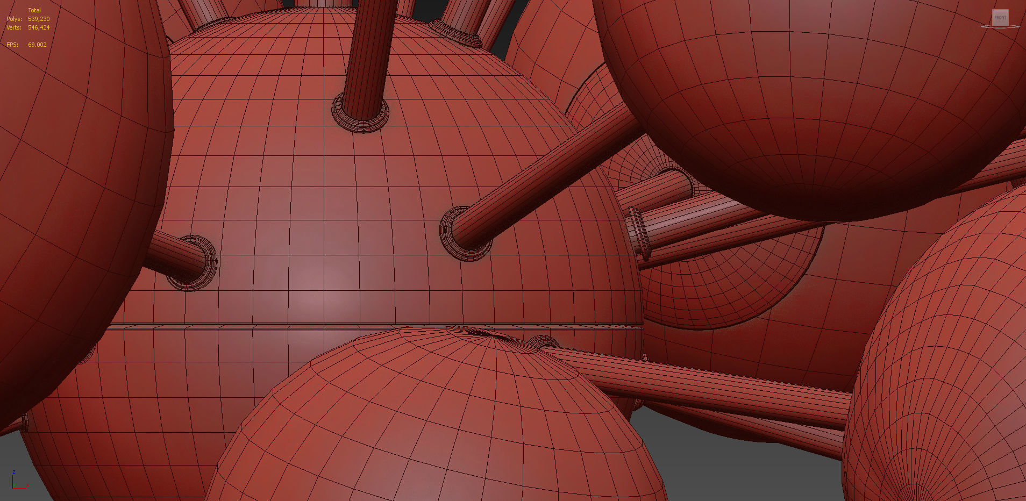Click the "FPS:" statistics label
The image size is (1026, 501).
tap(12, 45)
